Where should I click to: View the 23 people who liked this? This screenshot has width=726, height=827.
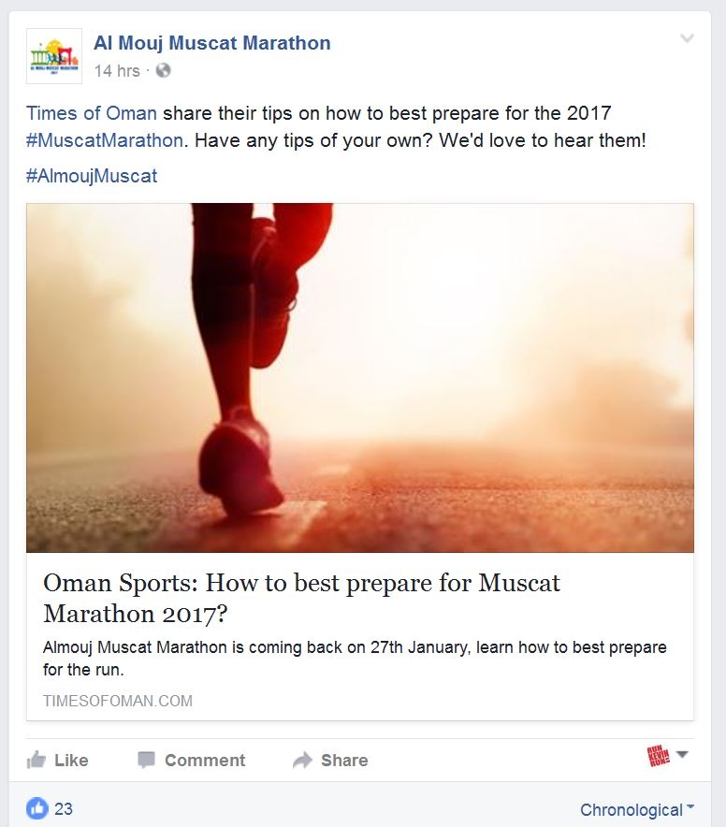click(x=64, y=808)
